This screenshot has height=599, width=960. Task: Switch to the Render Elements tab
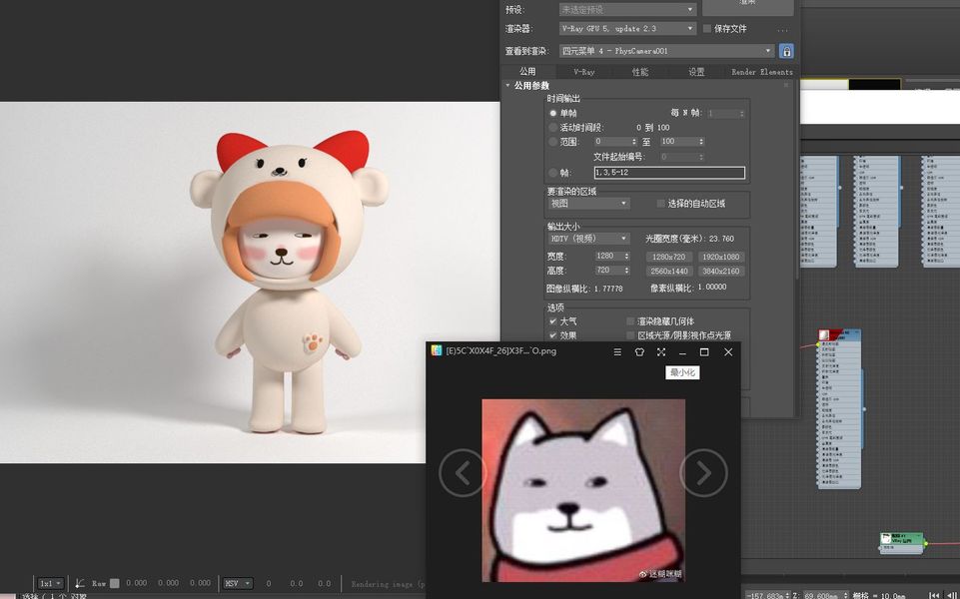[x=761, y=72]
